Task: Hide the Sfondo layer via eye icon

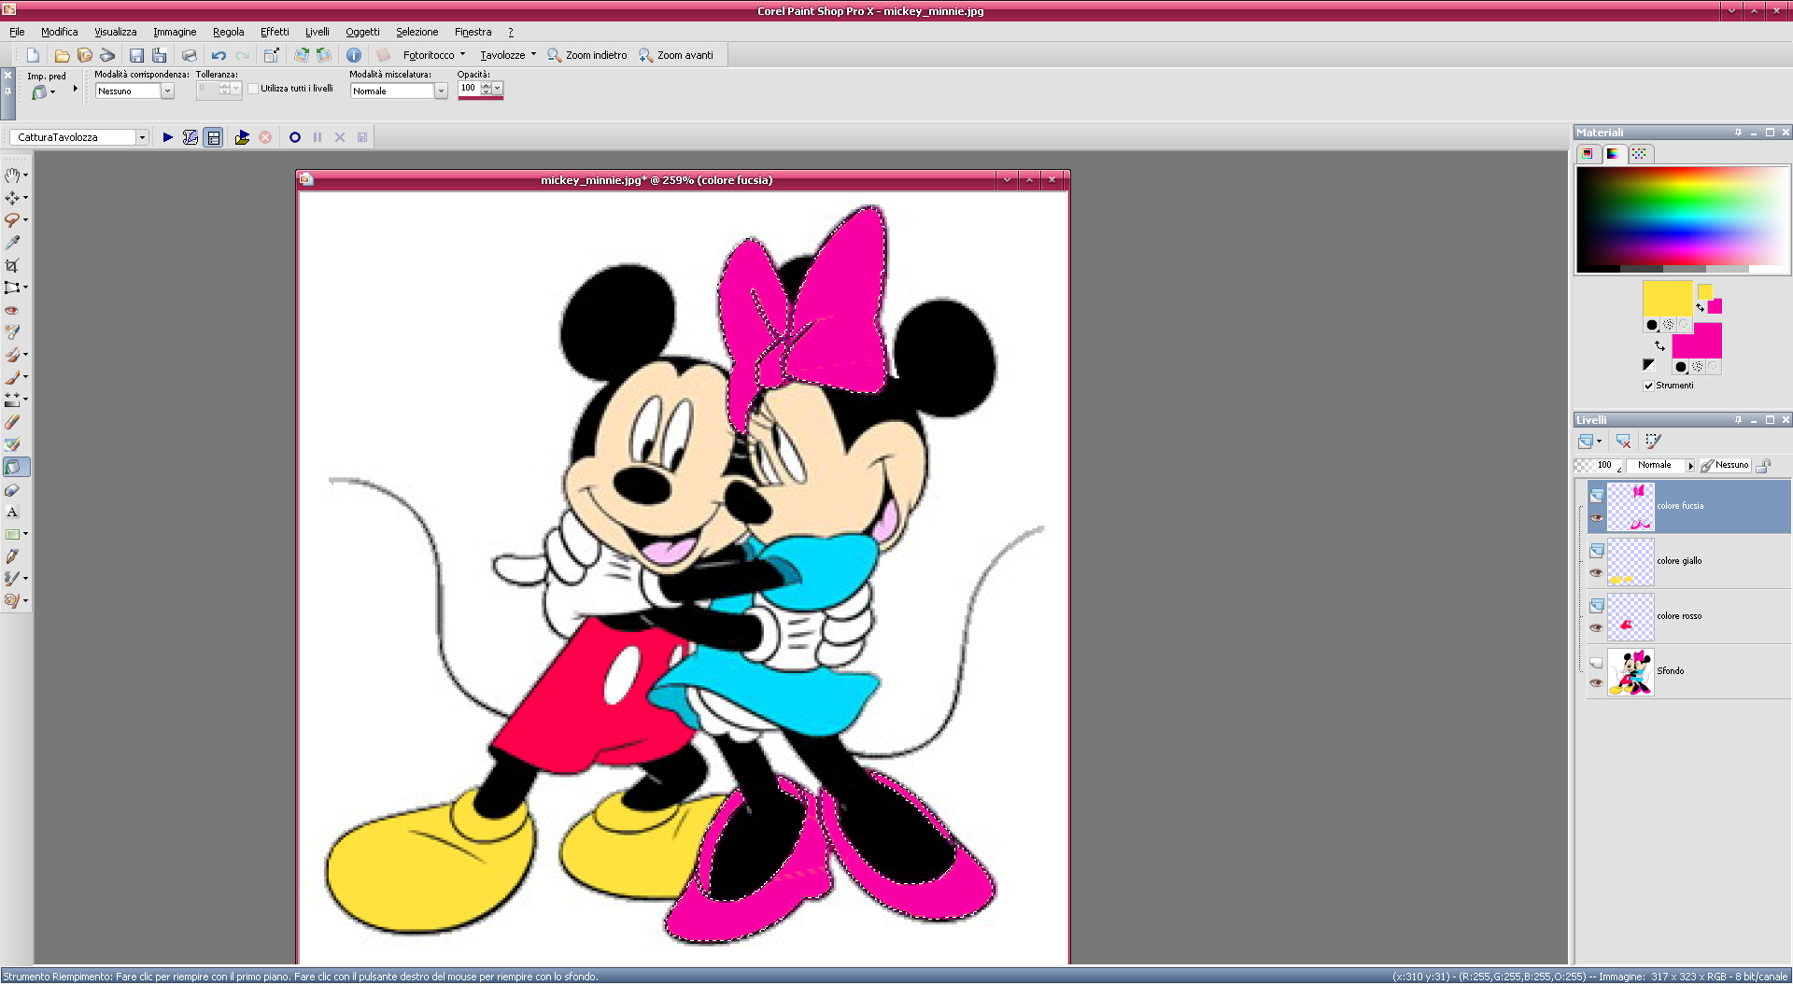Action: (1597, 683)
